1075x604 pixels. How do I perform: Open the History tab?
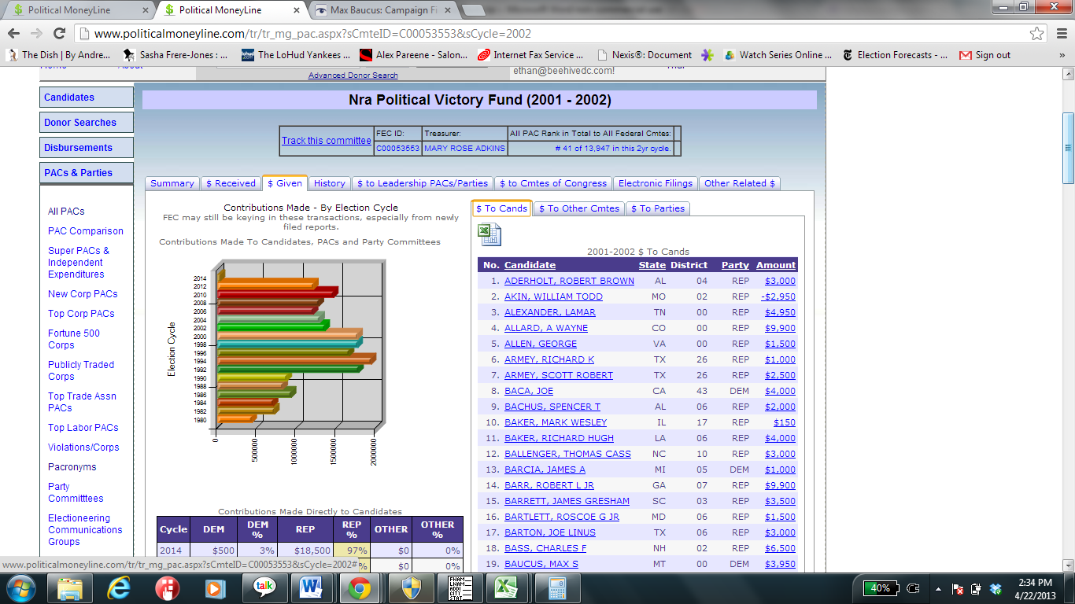329,183
